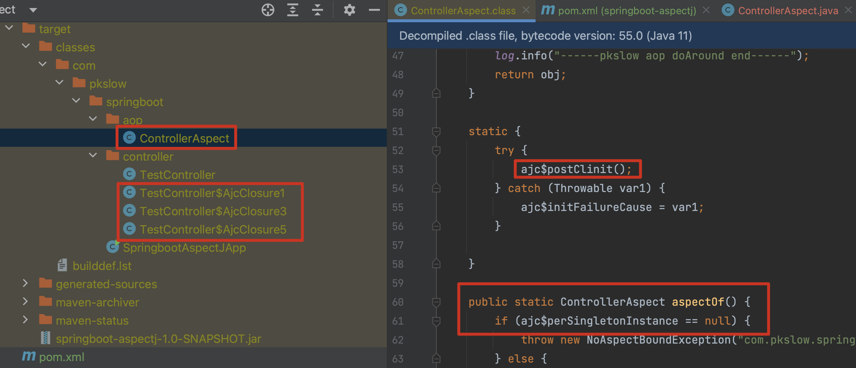This screenshot has height=368, width=856.
Task: Open the project view dropdown arrow
Action: (33, 10)
